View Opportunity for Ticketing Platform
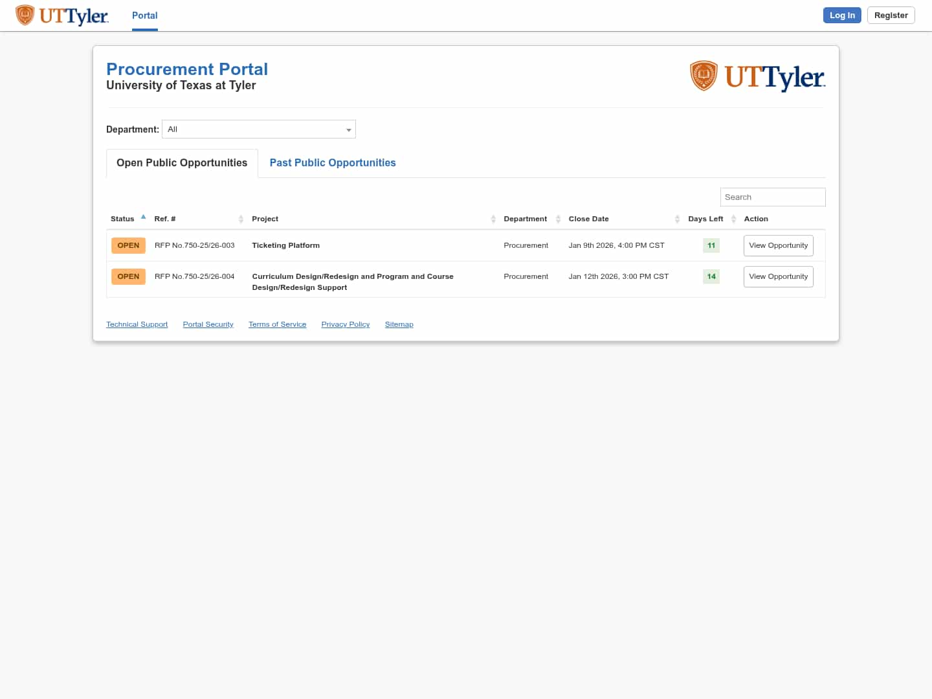The height and width of the screenshot is (699, 932). [778, 246]
